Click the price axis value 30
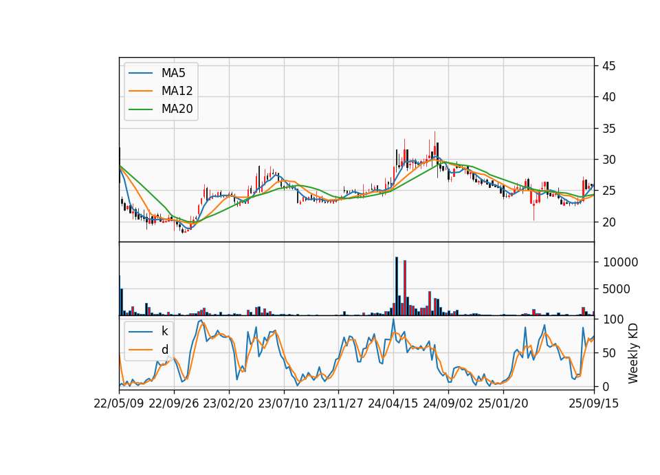 pos(608,160)
